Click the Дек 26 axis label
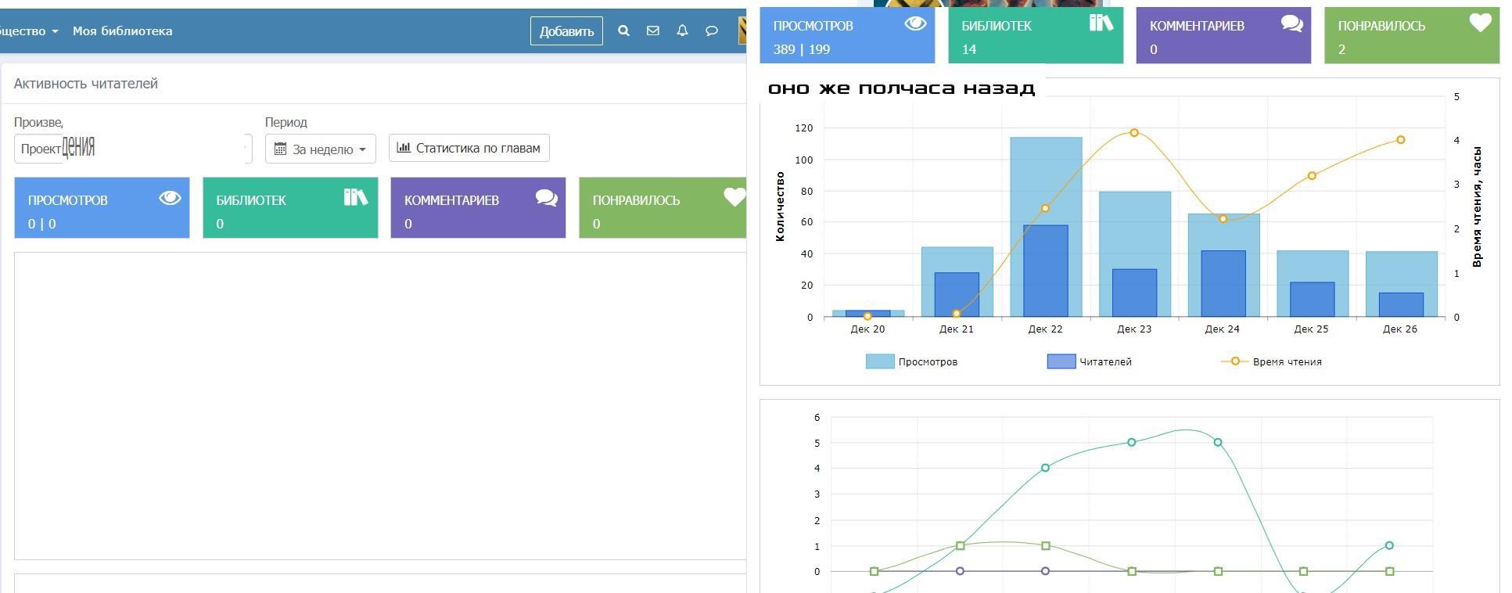This screenshot has height=593, width=1512. coord(1400,329)
